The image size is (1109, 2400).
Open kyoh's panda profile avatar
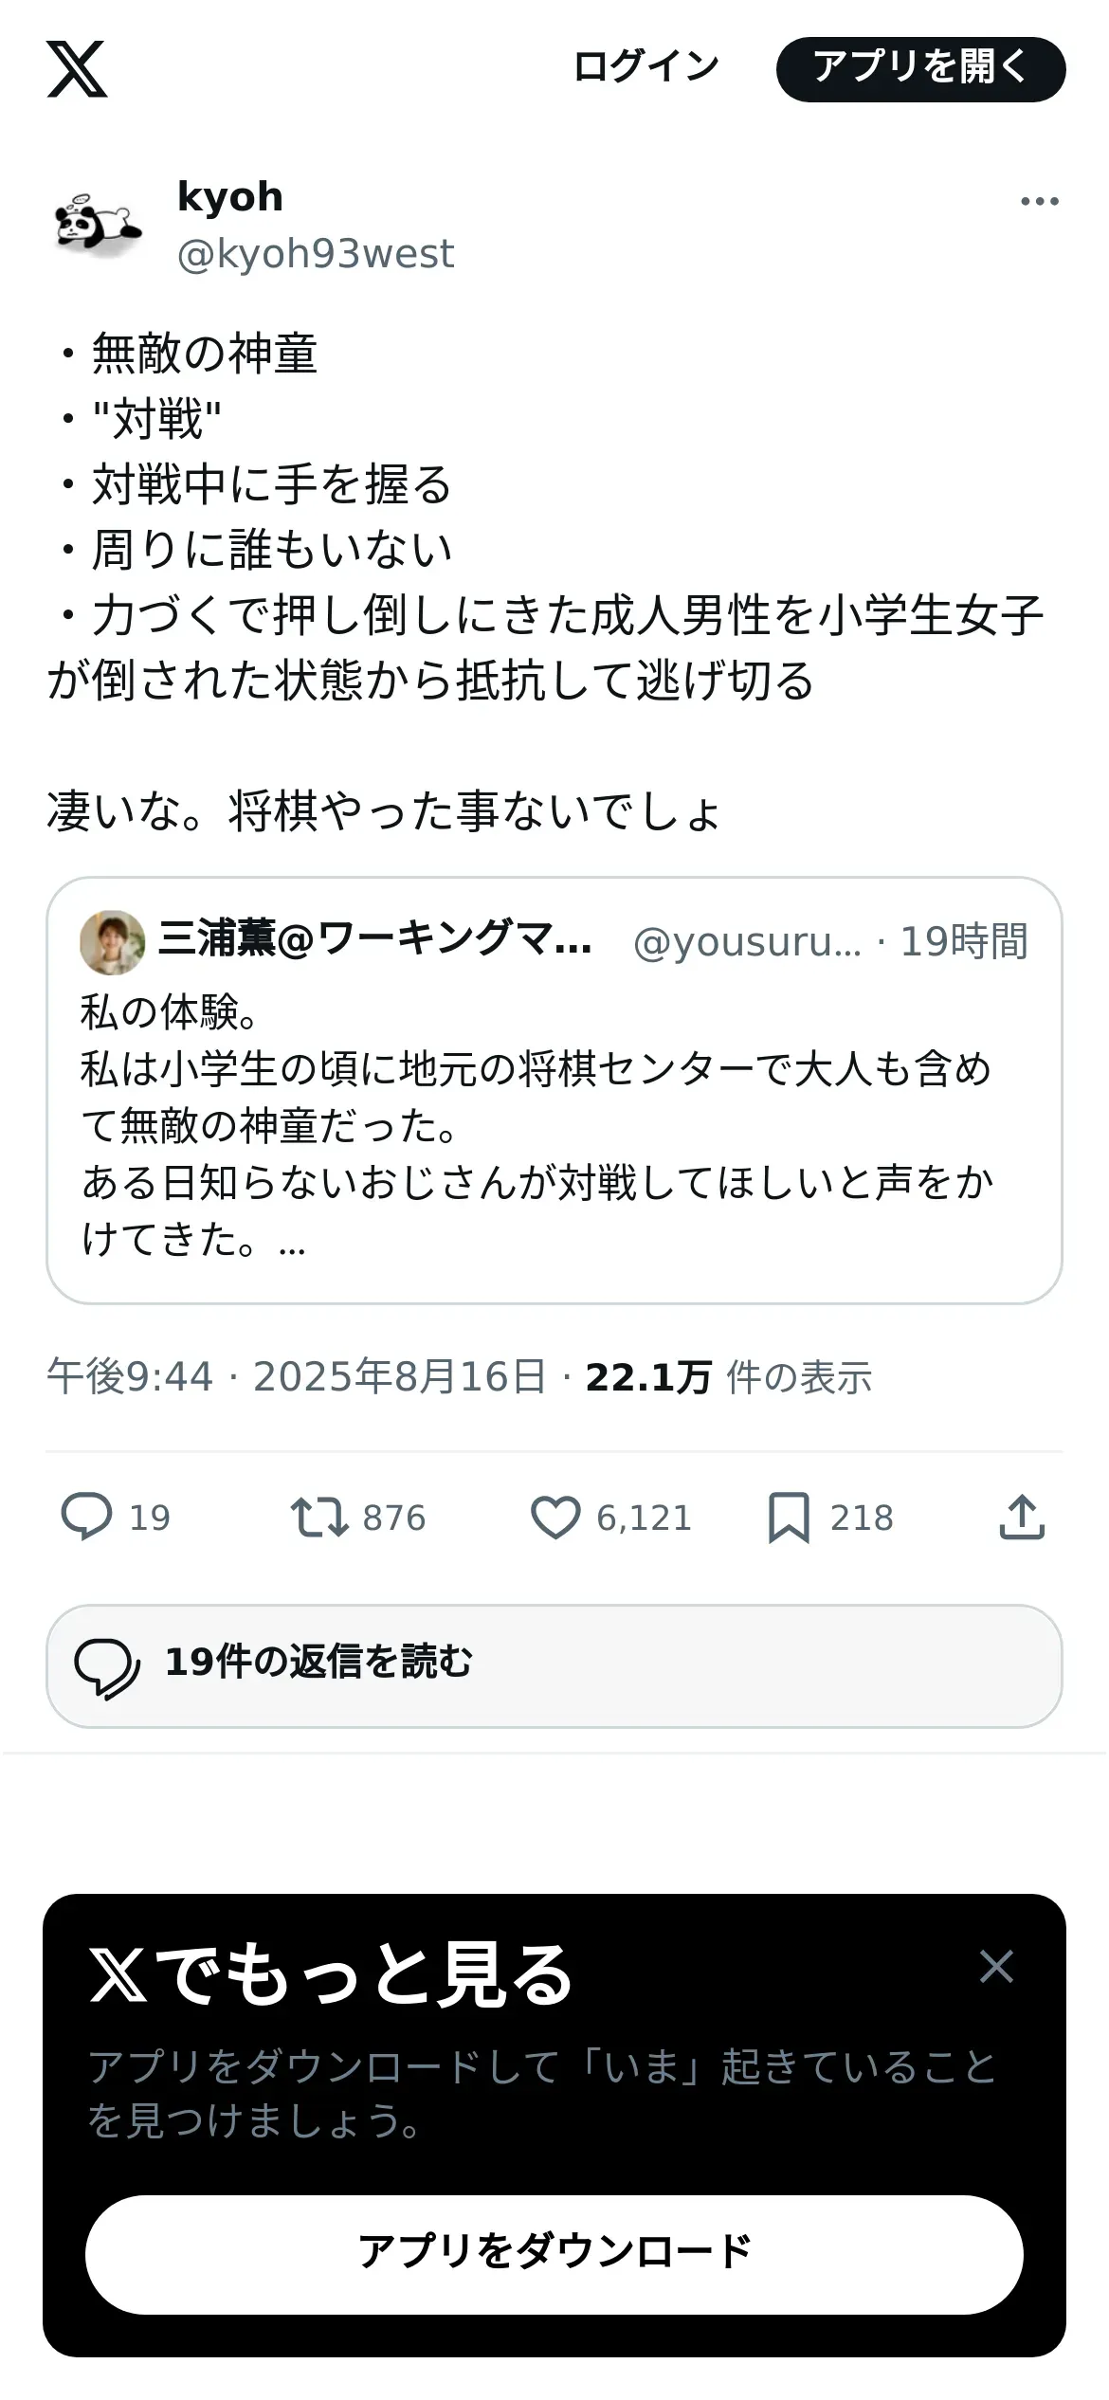pos(97,225)
